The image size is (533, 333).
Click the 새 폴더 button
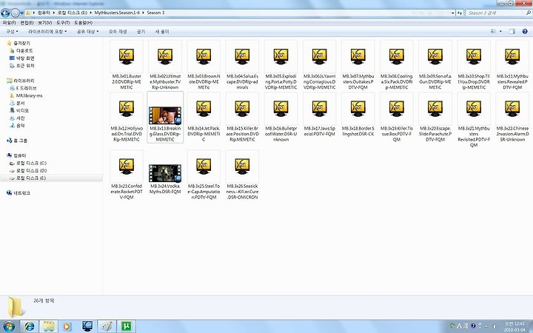(x=162, y=32)
